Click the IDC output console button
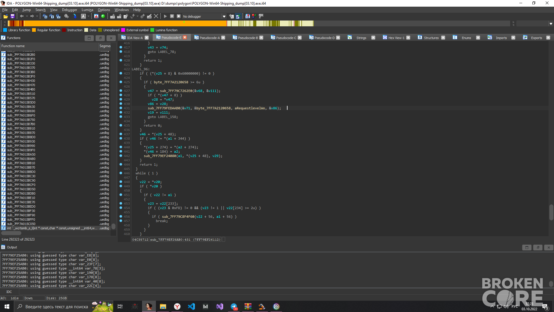Image resolution: width=554 pixels, height=312 pixels. coord(9,292)
